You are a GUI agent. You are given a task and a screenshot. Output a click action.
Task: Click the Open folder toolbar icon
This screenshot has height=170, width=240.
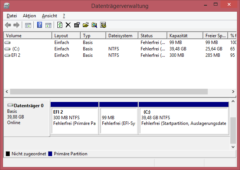tap(85, 25)
